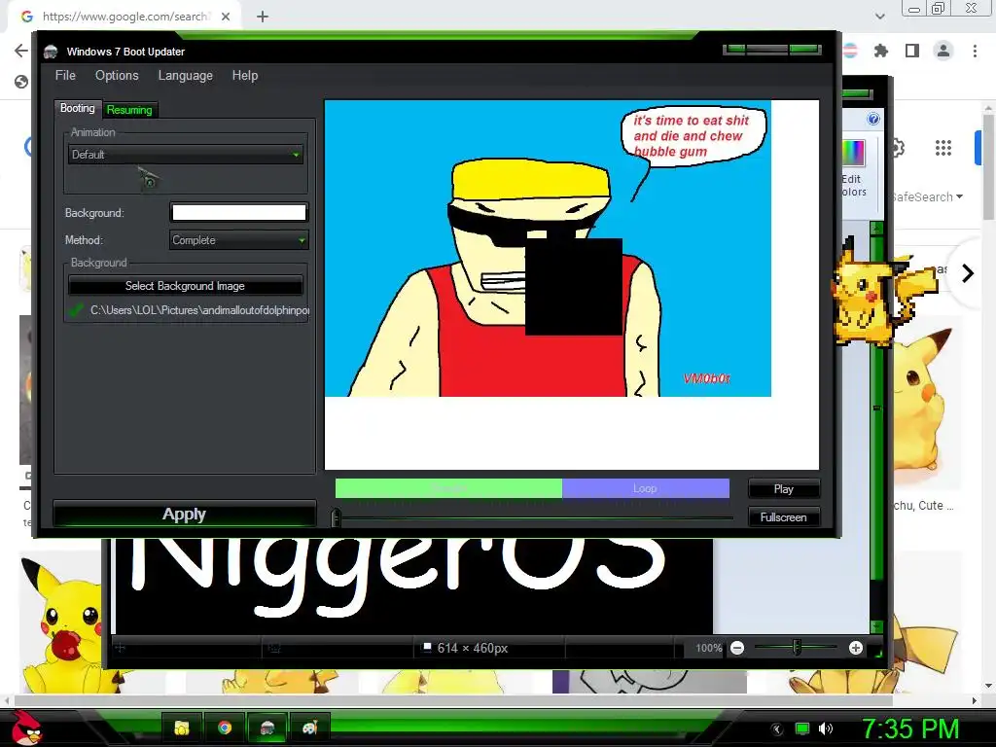Screen dimensions: 996x747
Task: Click the Pikachu holding apple thumbnail
Action: pos(61,625)
